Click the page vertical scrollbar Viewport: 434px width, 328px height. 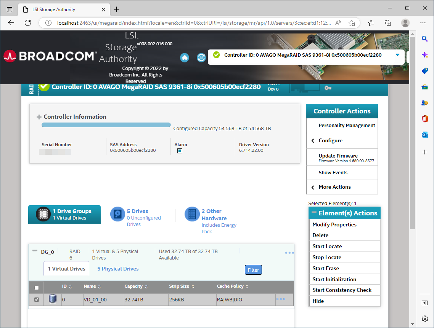412,132
